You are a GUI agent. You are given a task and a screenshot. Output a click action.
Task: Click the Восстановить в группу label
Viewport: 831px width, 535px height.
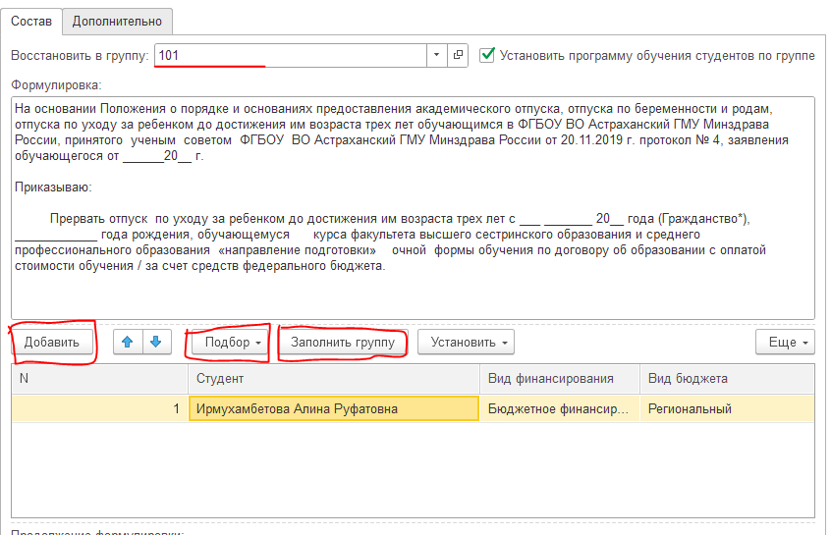80,56
